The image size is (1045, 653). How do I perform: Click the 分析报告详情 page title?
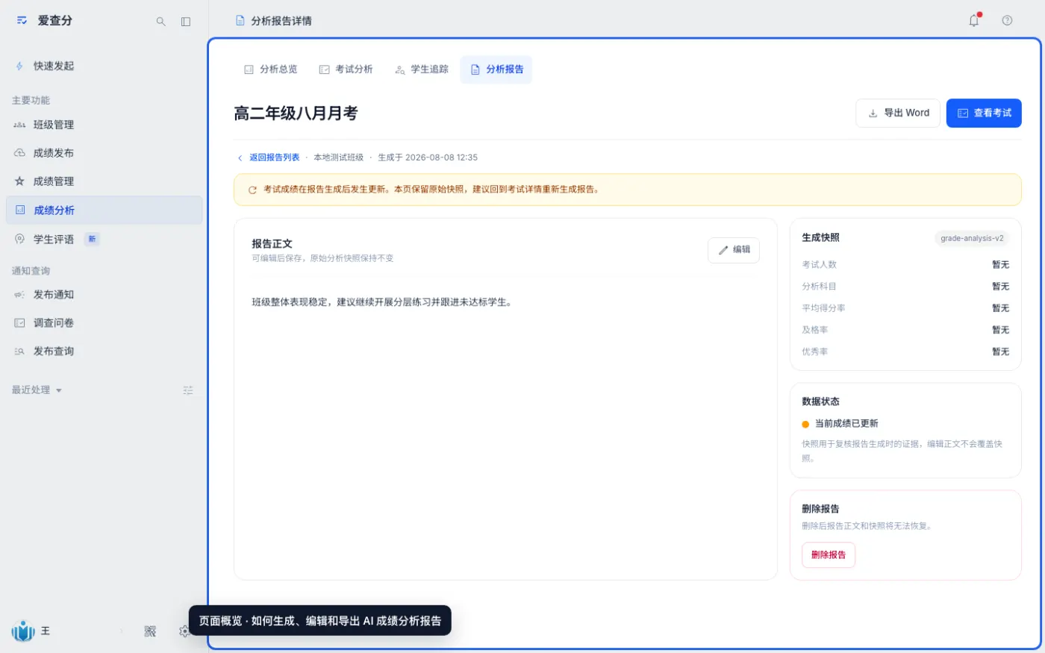pyautogui.click(x=281, y=21)
